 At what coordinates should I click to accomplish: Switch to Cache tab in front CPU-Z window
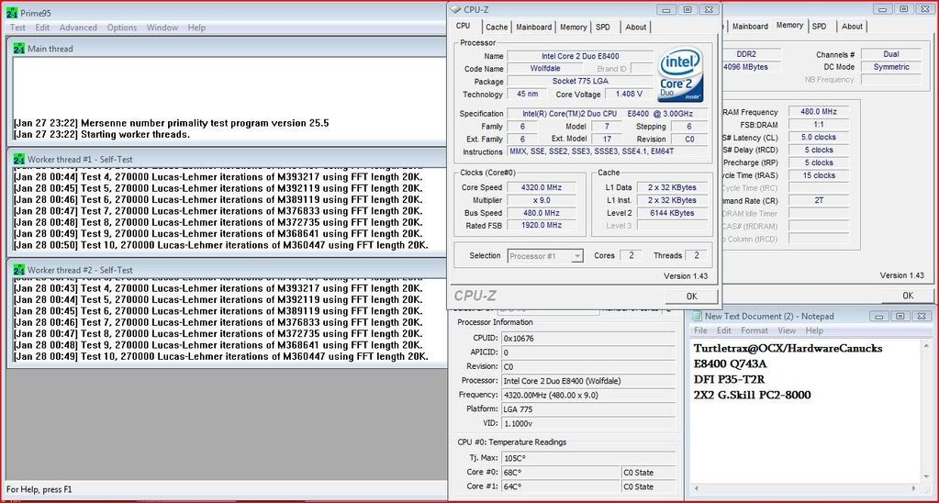(x=497, y=27)
